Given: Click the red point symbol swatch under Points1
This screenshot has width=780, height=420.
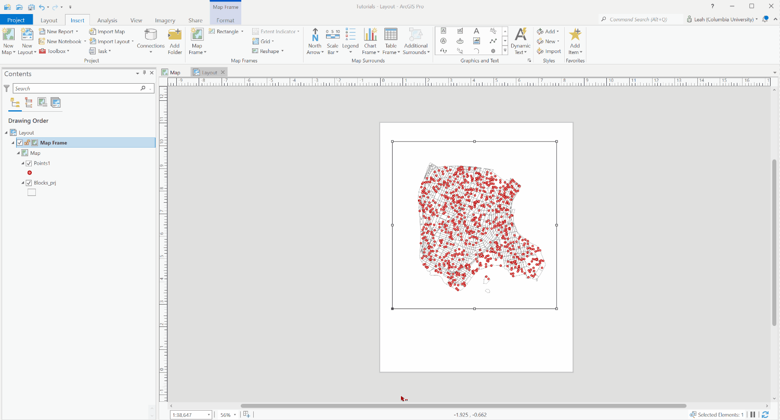Looking at the screenshot, I should click(30, 173).
